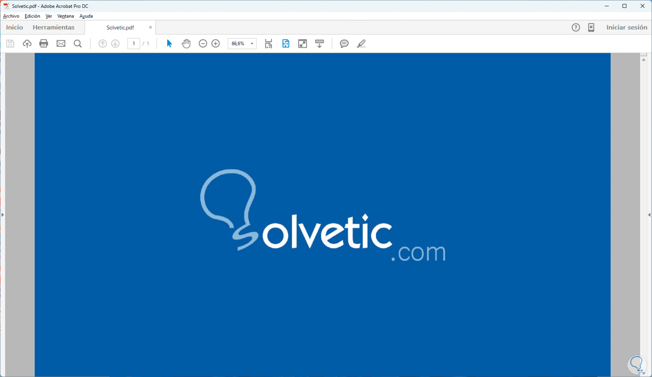Click the fit-width scrolling icon

(269, 43)
